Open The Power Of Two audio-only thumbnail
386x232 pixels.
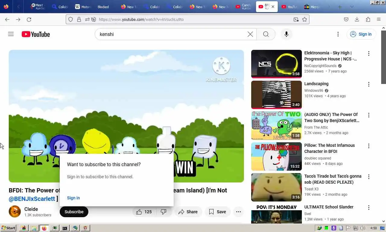pos(276,125)
